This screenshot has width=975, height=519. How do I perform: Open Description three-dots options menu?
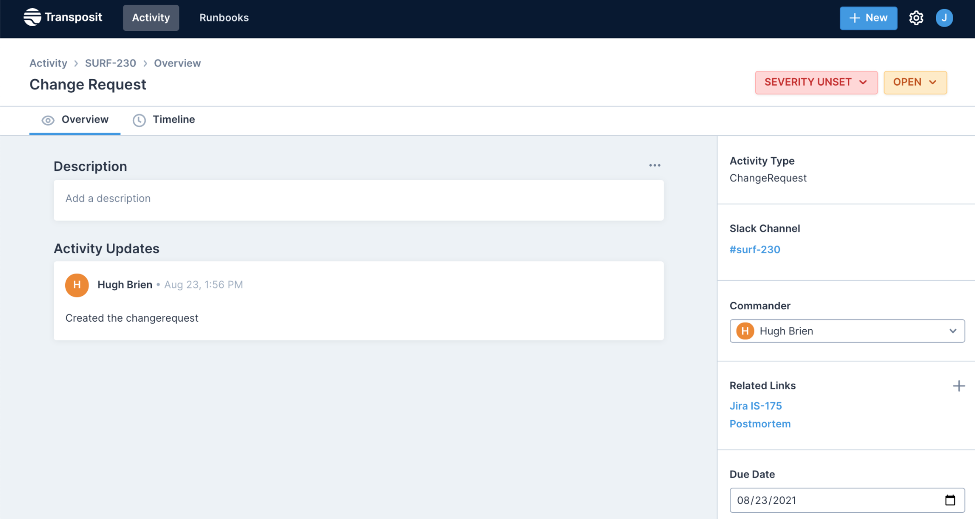(x=654, y=165)
